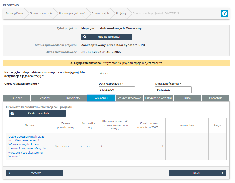Open the indicator link Liczba udostępnionych narzędzi
Screen dimensions: 235x183
27,146
